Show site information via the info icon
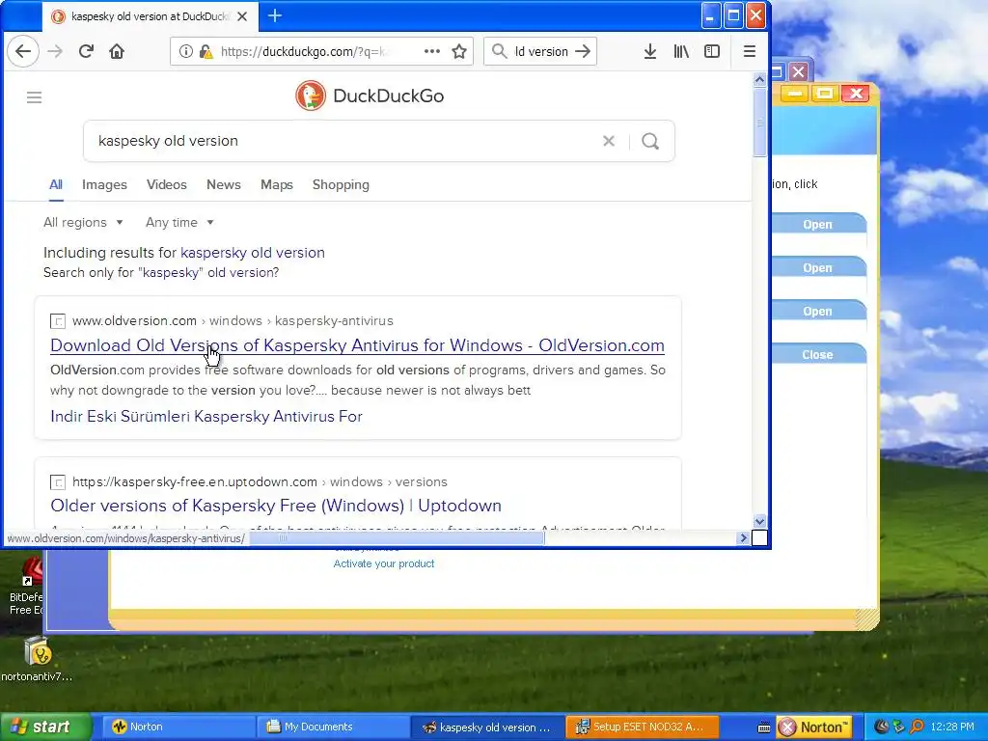988x741 pixels. (x=186, y=52)
